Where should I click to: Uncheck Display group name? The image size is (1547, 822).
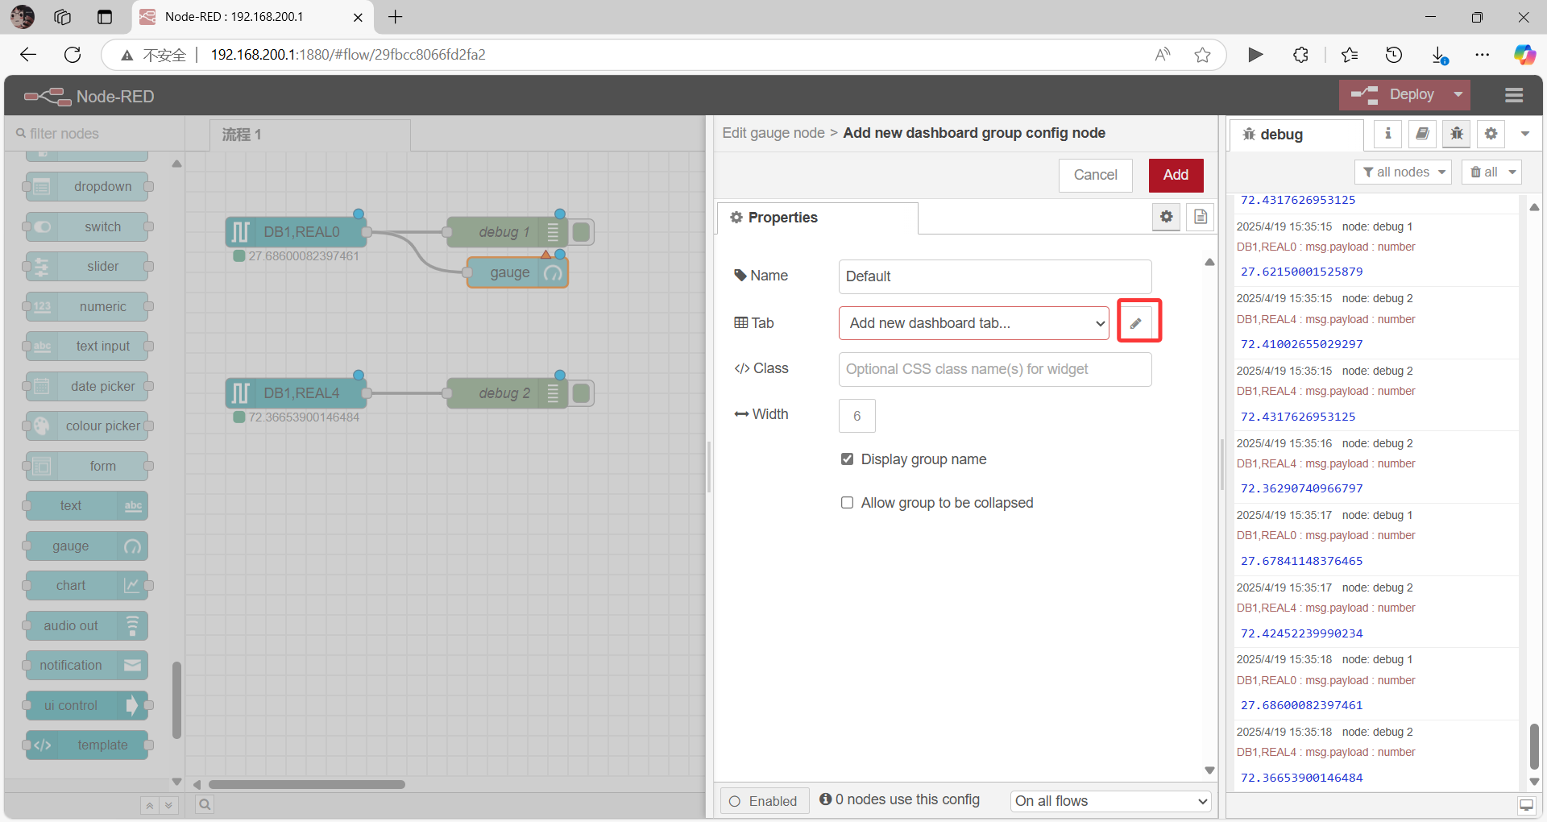(x=847, y=459)
